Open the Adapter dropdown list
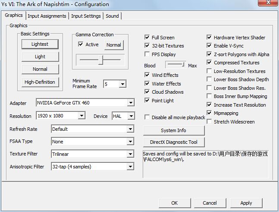Viewport: 279px width, 212px height. 131,103
